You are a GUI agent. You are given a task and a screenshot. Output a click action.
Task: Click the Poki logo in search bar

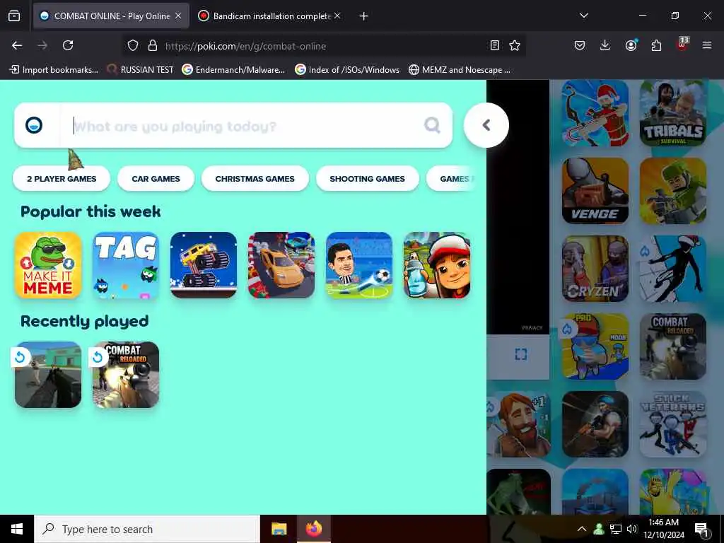(34, 125)
